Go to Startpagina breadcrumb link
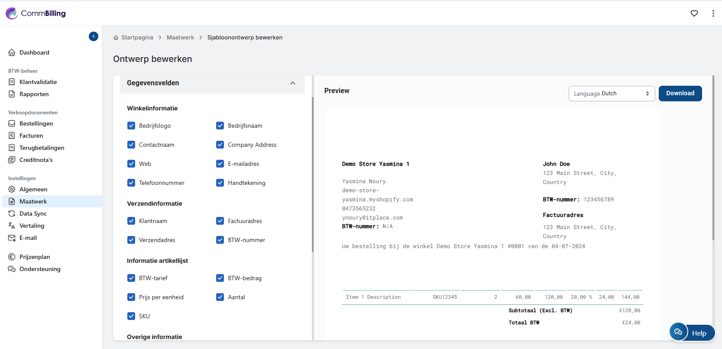This screenshot has width=722, height=349. [x=137, y=38]
